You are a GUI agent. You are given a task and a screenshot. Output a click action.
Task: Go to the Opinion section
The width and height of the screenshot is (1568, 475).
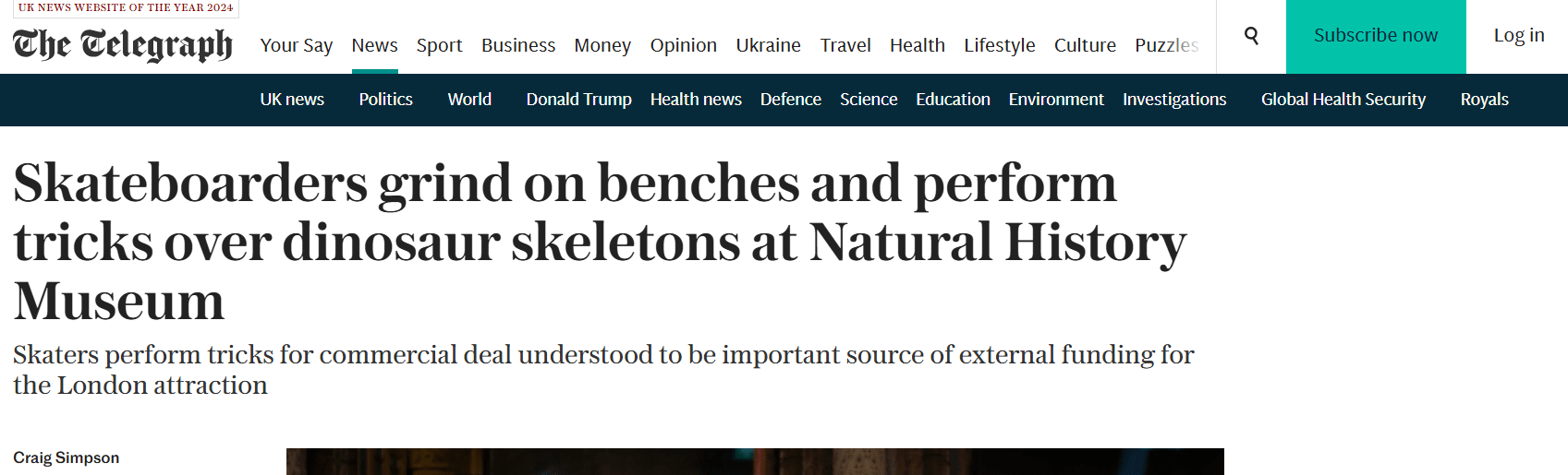pos(683,45)
